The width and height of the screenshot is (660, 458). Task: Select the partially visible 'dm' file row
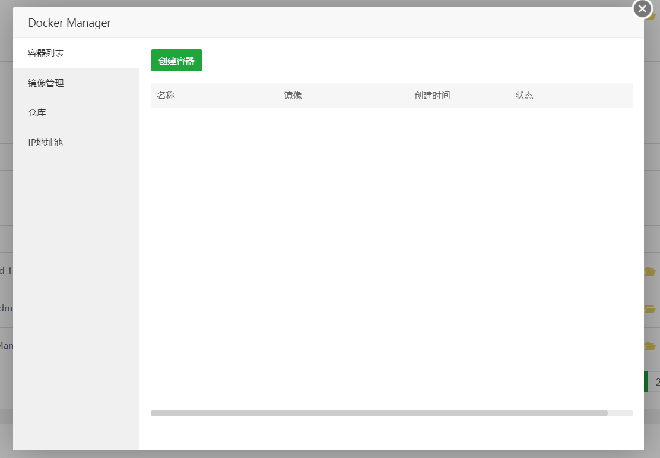(x=5, y=308)
